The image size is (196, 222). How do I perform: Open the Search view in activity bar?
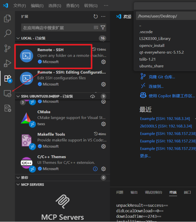(7, 33)
